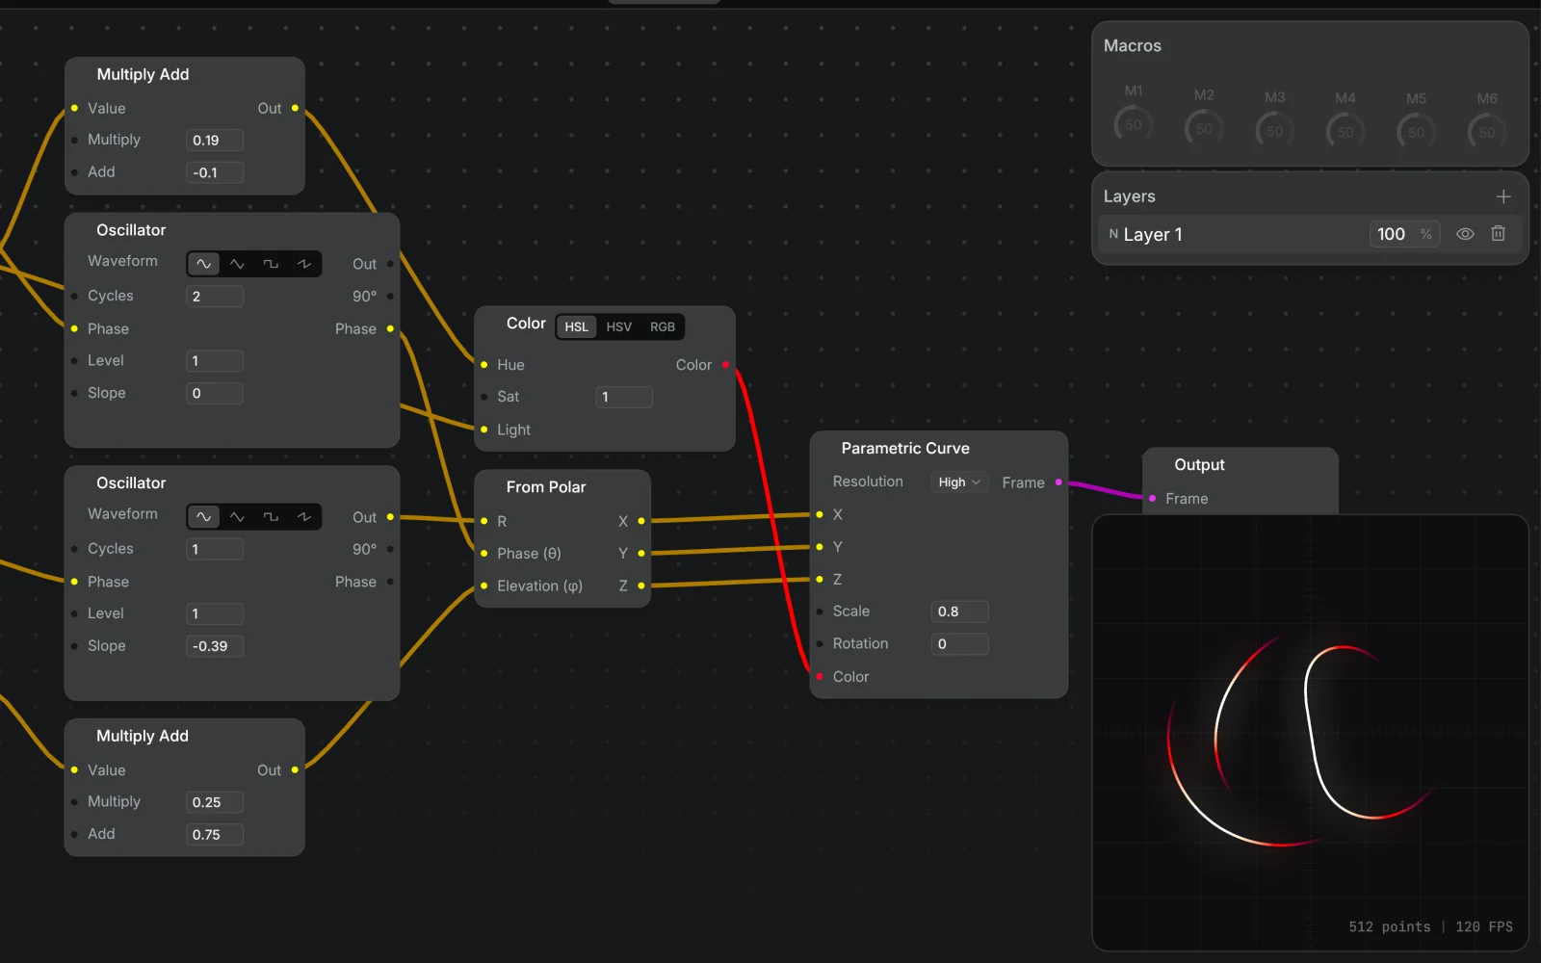Viewport: 1541px width, 963px height.
Task: Click Out port of top Multiply Add
Action: click(x=295, y=108)
